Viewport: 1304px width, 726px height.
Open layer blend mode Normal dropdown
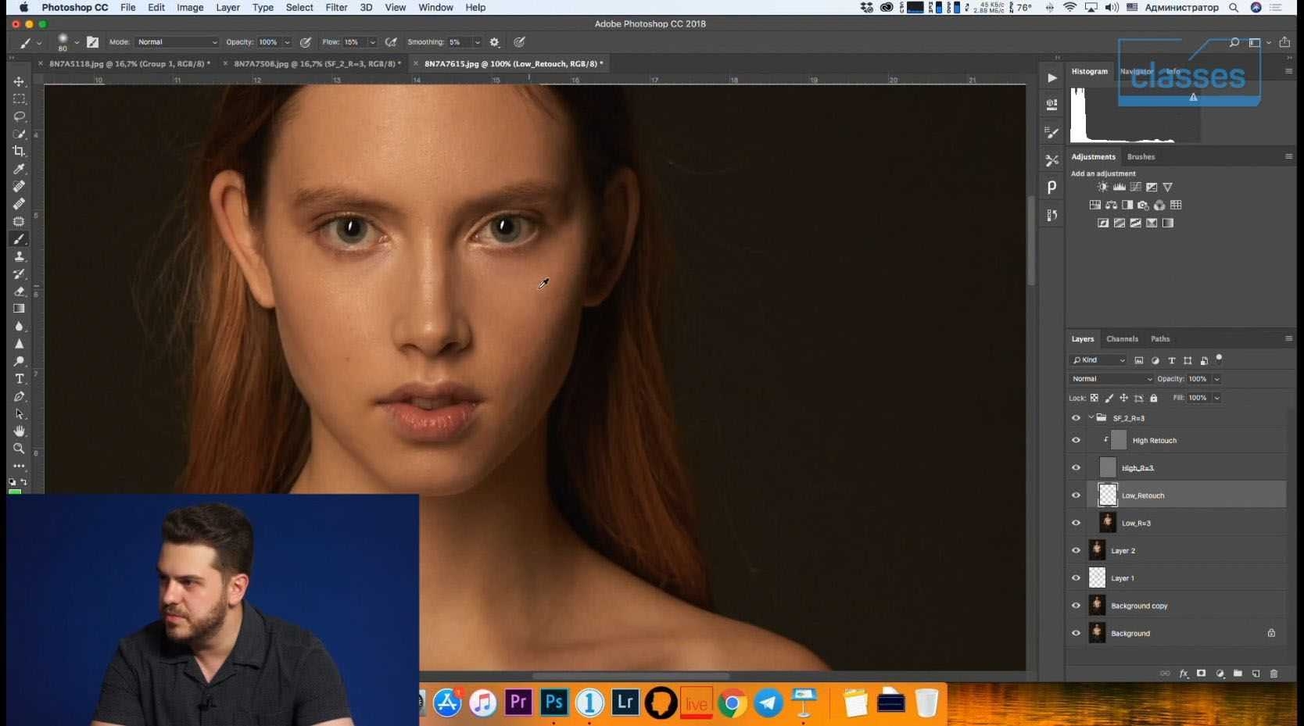pyautogui.click(x=1112, y=379)
